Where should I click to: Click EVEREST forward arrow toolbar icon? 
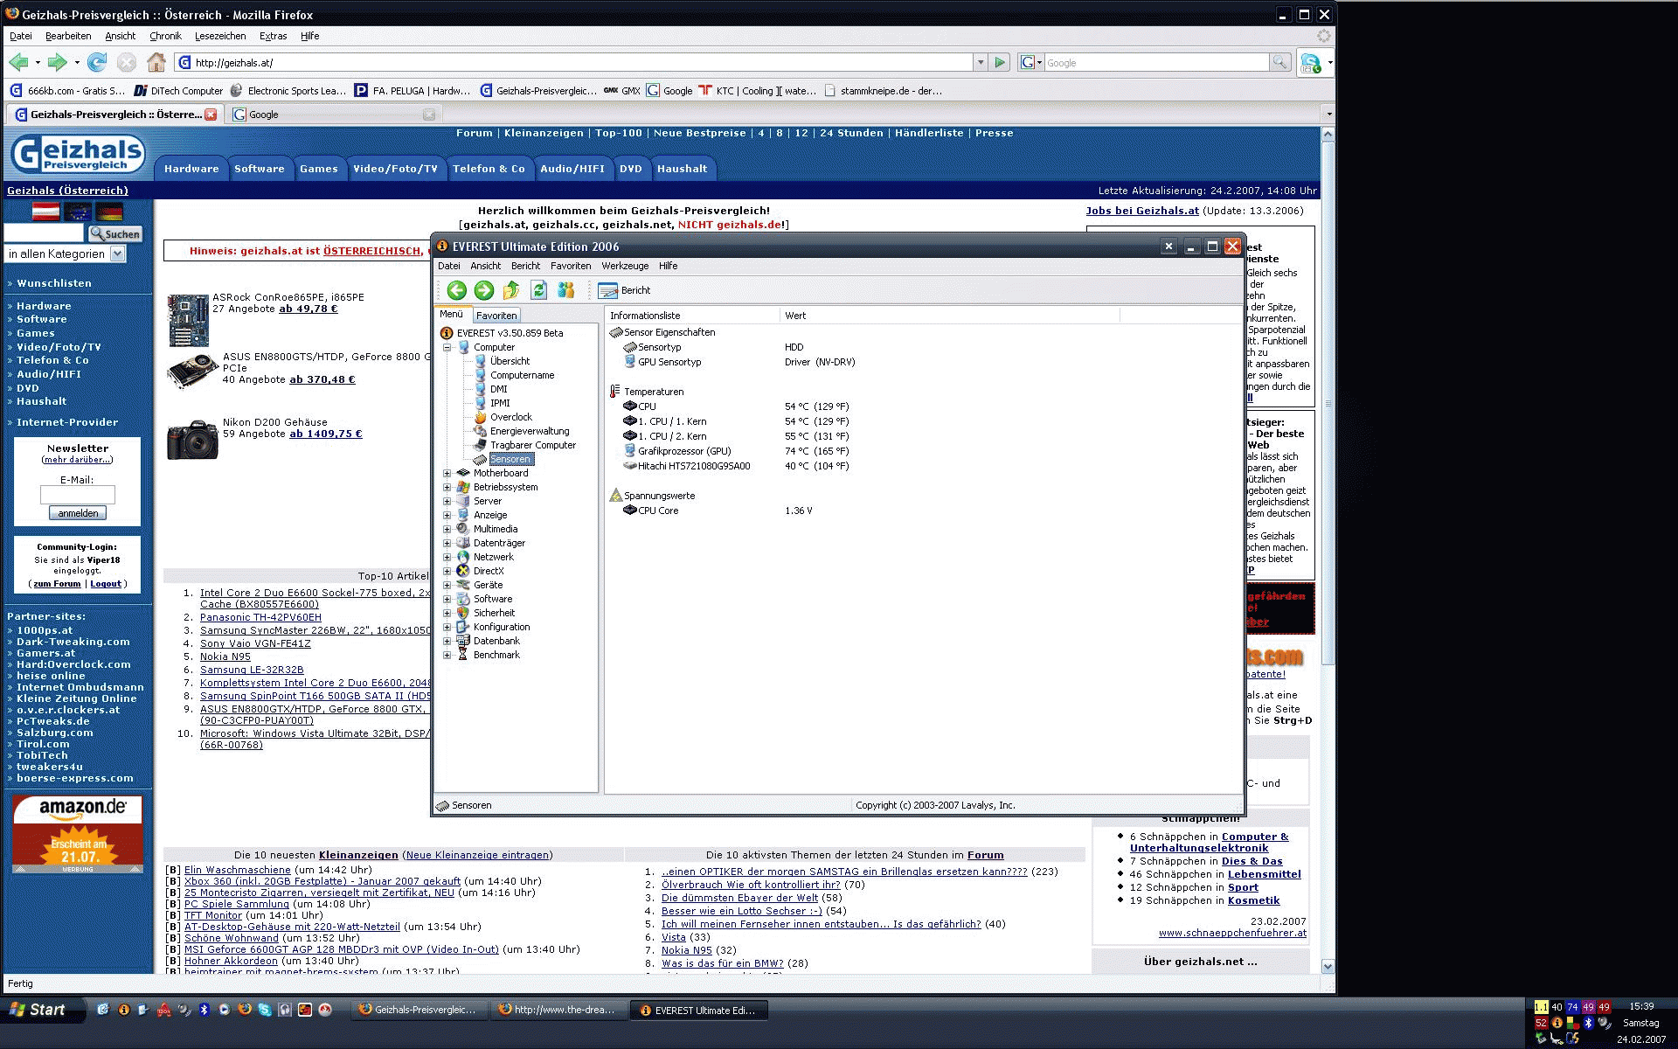pos(483,290)
